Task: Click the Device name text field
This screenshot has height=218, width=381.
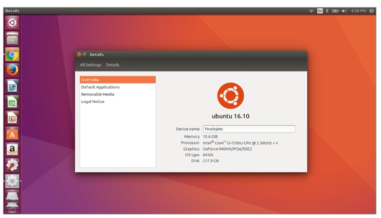Action: coord(249,129)
